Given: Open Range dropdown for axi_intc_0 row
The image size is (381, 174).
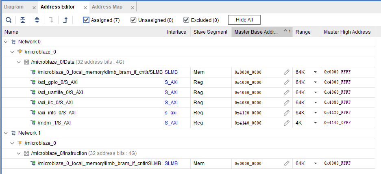Looking at the screenshot, I should (316, 113).
